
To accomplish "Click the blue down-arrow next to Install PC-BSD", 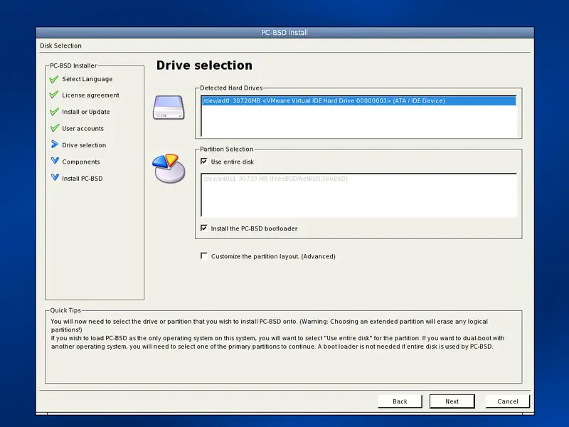I will coord(55,177).
